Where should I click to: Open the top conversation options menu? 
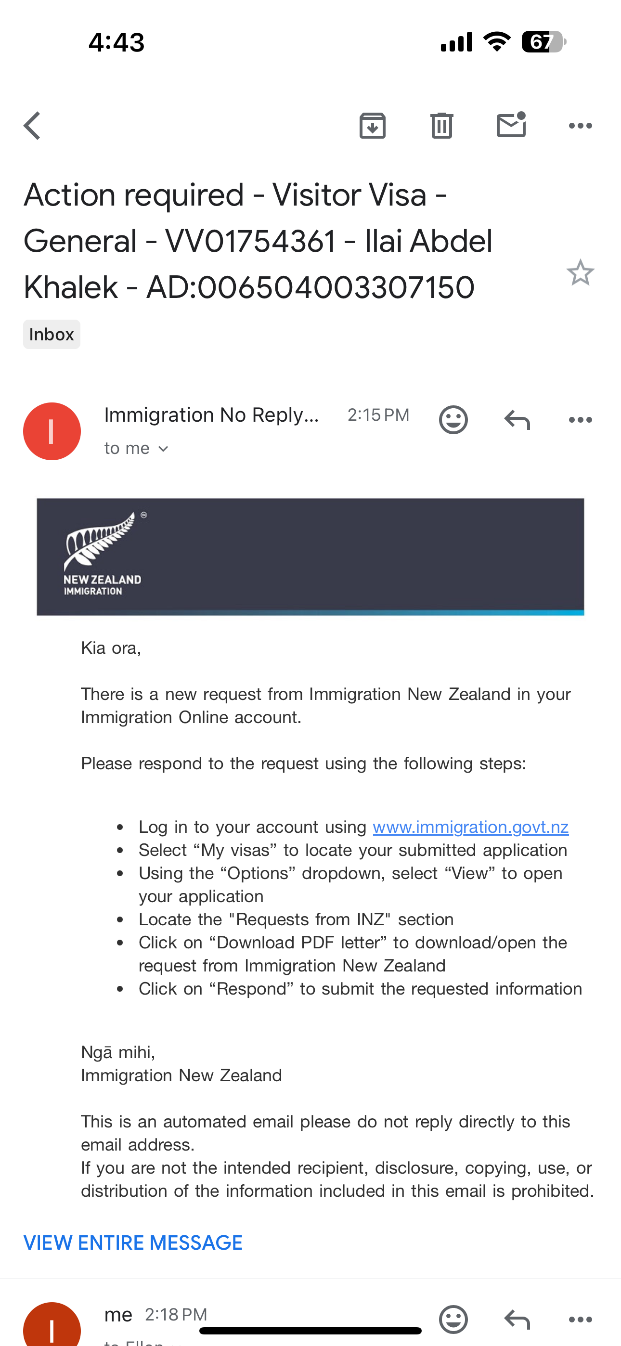tap(580, 126)
